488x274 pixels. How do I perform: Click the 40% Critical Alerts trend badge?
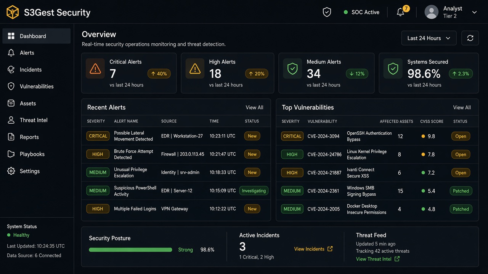[x=159, y=74]
